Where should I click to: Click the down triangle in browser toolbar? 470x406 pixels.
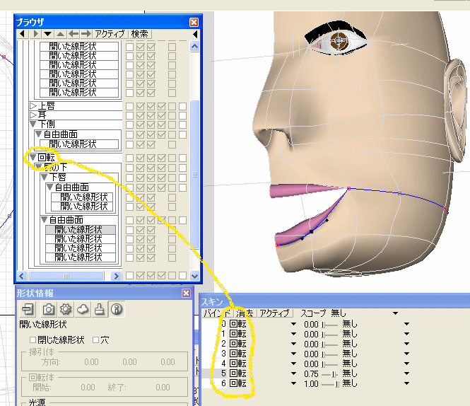(48, 34)
